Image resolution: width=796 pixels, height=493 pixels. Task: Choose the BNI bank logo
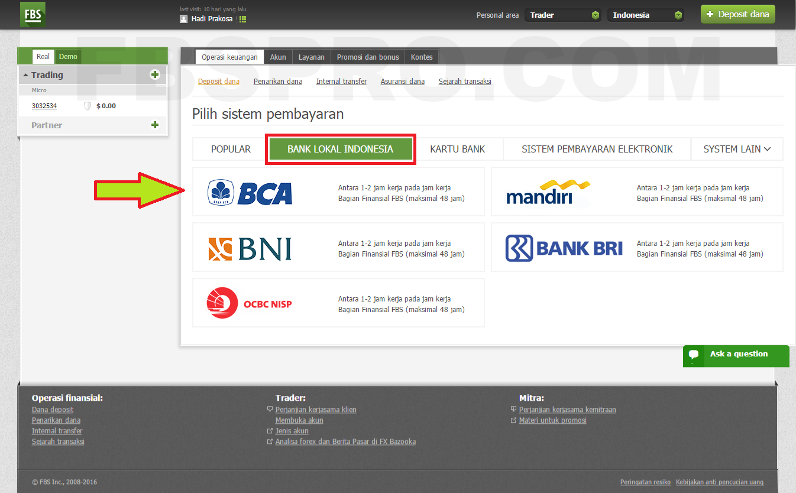tap(250, 249)
